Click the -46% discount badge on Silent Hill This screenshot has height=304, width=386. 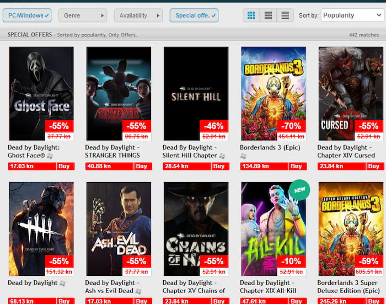click(x=214, y=126)
